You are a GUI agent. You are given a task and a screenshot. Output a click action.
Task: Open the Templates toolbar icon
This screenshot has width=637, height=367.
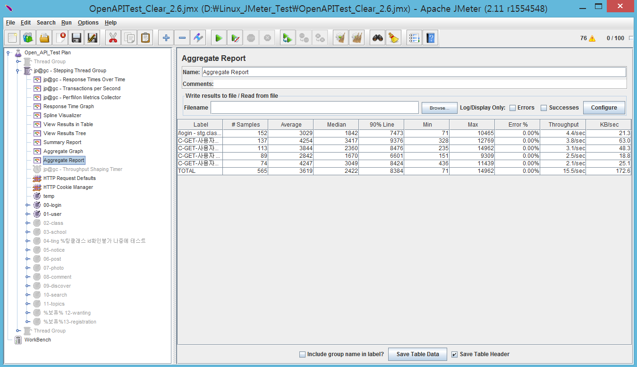point(28,38)
